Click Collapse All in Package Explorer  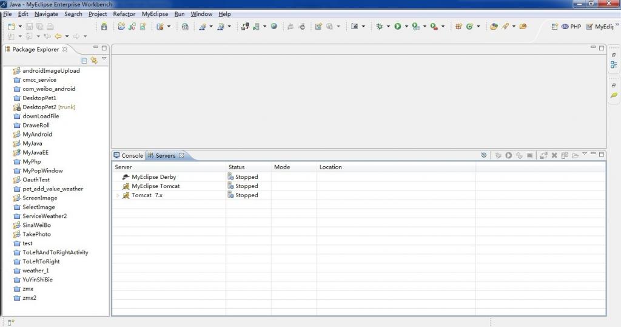pyautogui.click(x=84, y=61)
